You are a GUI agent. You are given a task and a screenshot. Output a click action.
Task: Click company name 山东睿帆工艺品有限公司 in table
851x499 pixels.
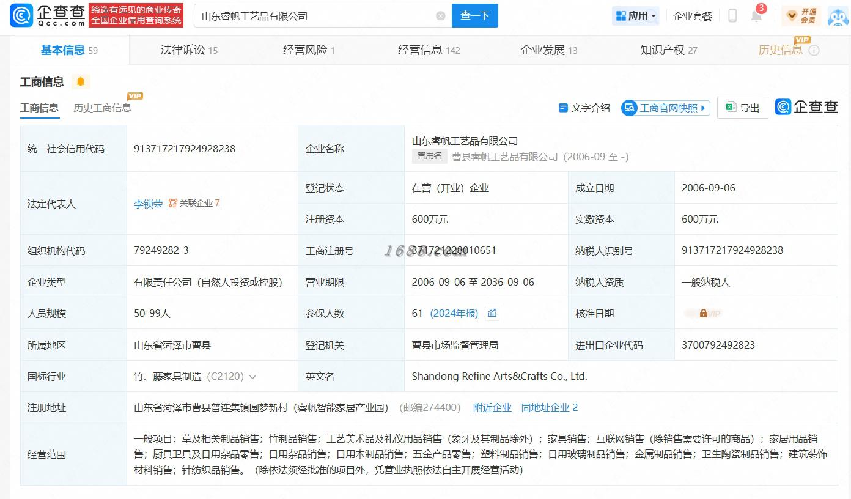(465, 141)
